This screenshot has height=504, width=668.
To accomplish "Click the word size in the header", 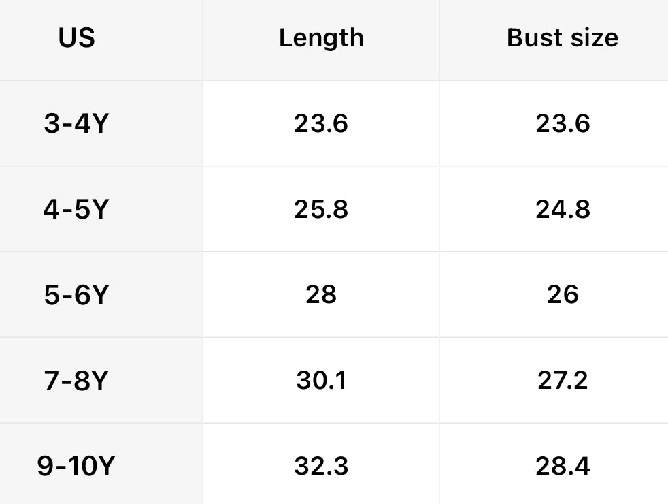I will pos(590,38).
